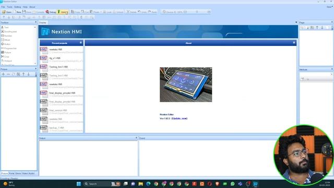This screenshot has height=188, width=334.
Task: Open the backup_1.HMI recent project
Action: 62,129
